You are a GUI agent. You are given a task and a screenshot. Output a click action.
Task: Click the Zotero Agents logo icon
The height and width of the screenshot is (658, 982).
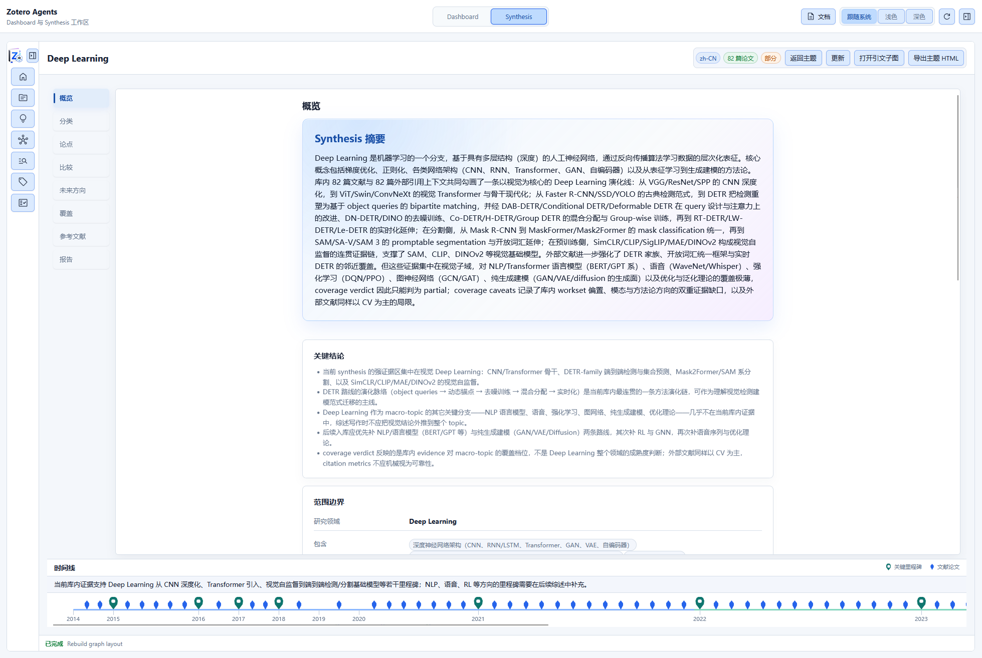coord(16,56)
